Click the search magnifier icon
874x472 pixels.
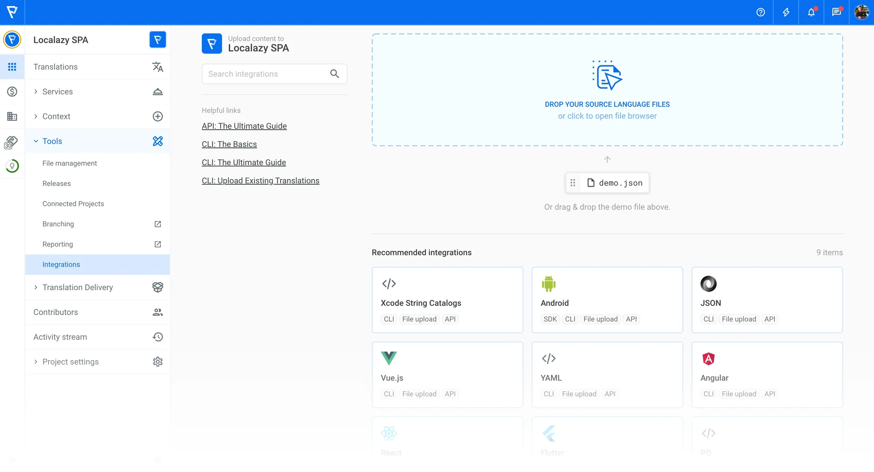coord(334,74)
